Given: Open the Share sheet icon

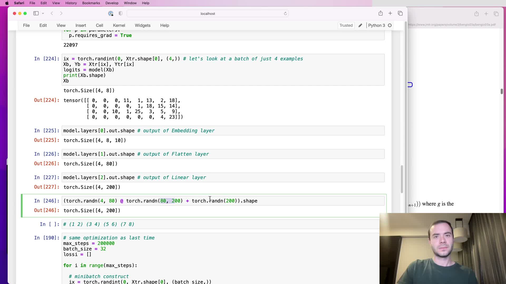Looking at the screenshot, I should (381, 13).
